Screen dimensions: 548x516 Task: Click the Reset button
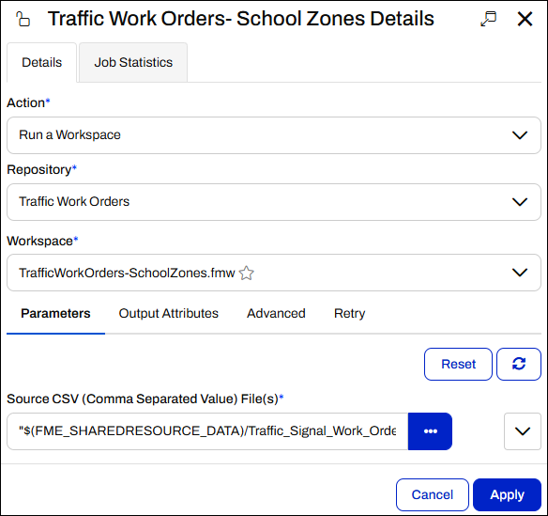click(458, 364)
